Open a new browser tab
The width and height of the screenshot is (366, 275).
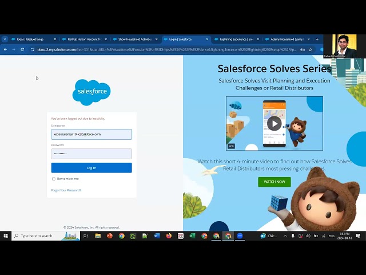point(317,40)
